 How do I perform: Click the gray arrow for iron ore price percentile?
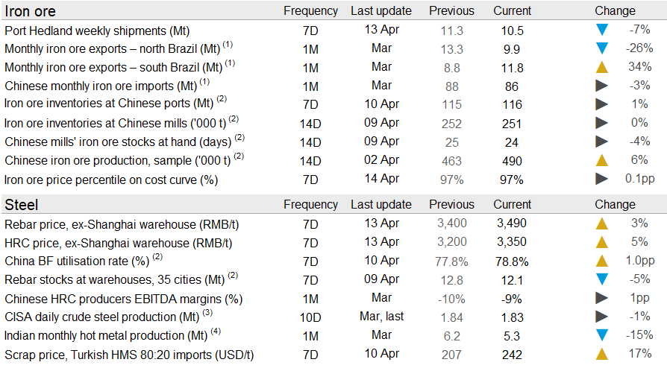[601, 179]
